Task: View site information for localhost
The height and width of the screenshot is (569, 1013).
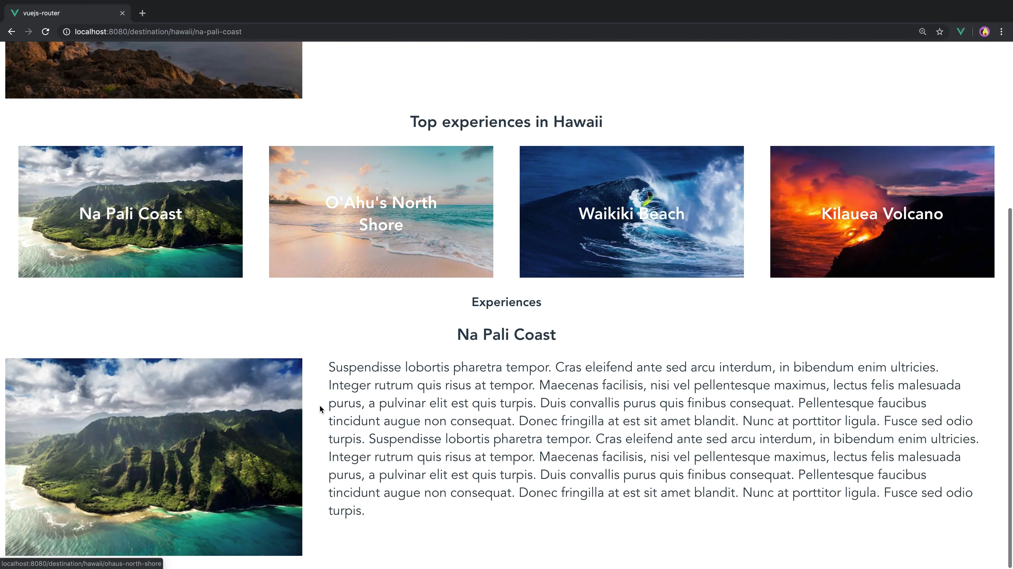Action: click(x=67, y=32)
